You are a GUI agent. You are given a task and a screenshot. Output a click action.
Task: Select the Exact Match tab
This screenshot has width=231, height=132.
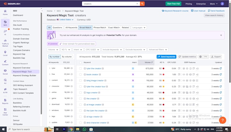(x=114, y=28)
